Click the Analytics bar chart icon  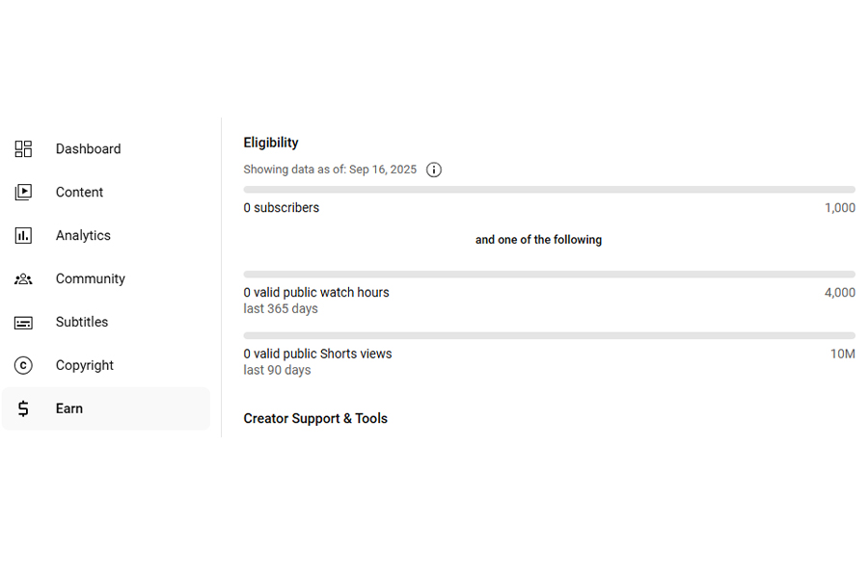(x=23, y=236)
